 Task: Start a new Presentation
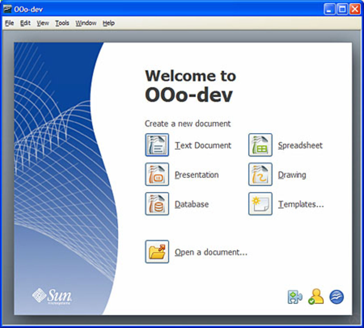click(x=157, y=174)
